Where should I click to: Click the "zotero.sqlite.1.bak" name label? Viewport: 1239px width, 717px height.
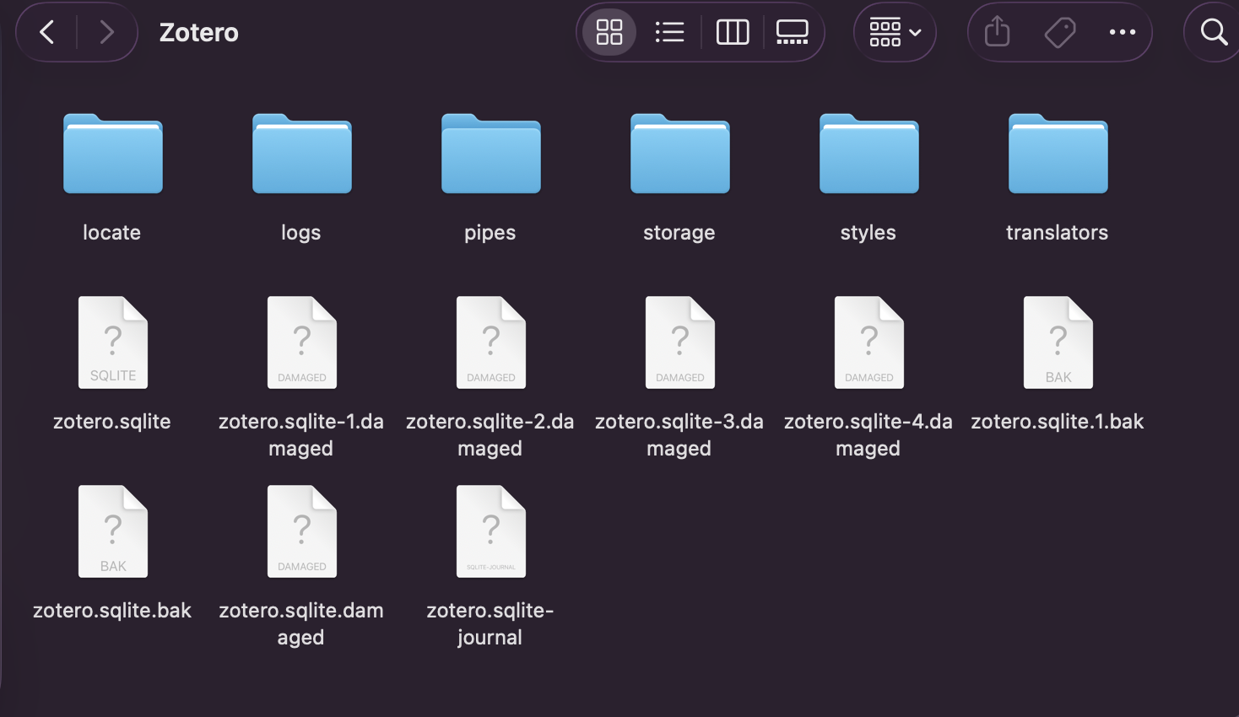pyautogui.click(x=1058, y=422)
